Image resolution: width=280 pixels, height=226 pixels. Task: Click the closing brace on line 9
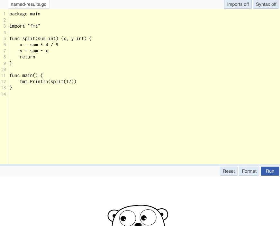pyautogui.click(x=11, y=63)
